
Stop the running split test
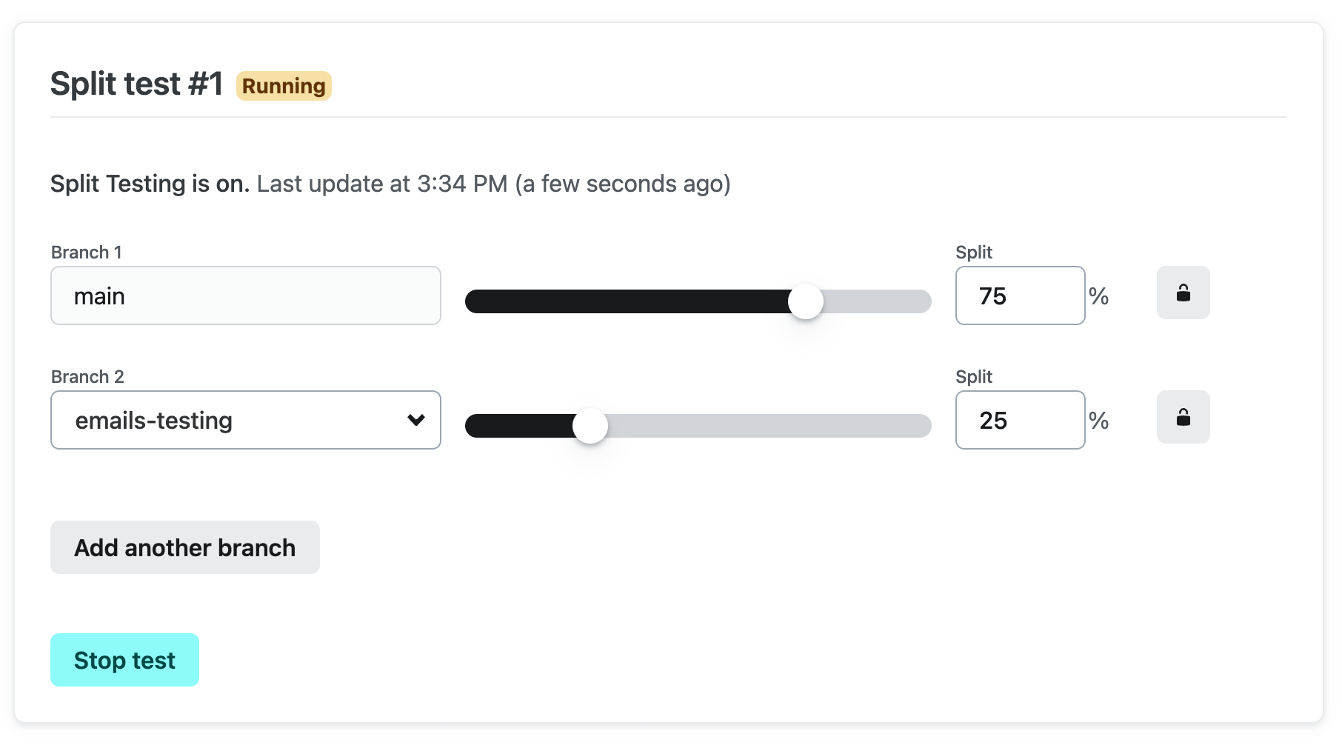tap(124, 660)
